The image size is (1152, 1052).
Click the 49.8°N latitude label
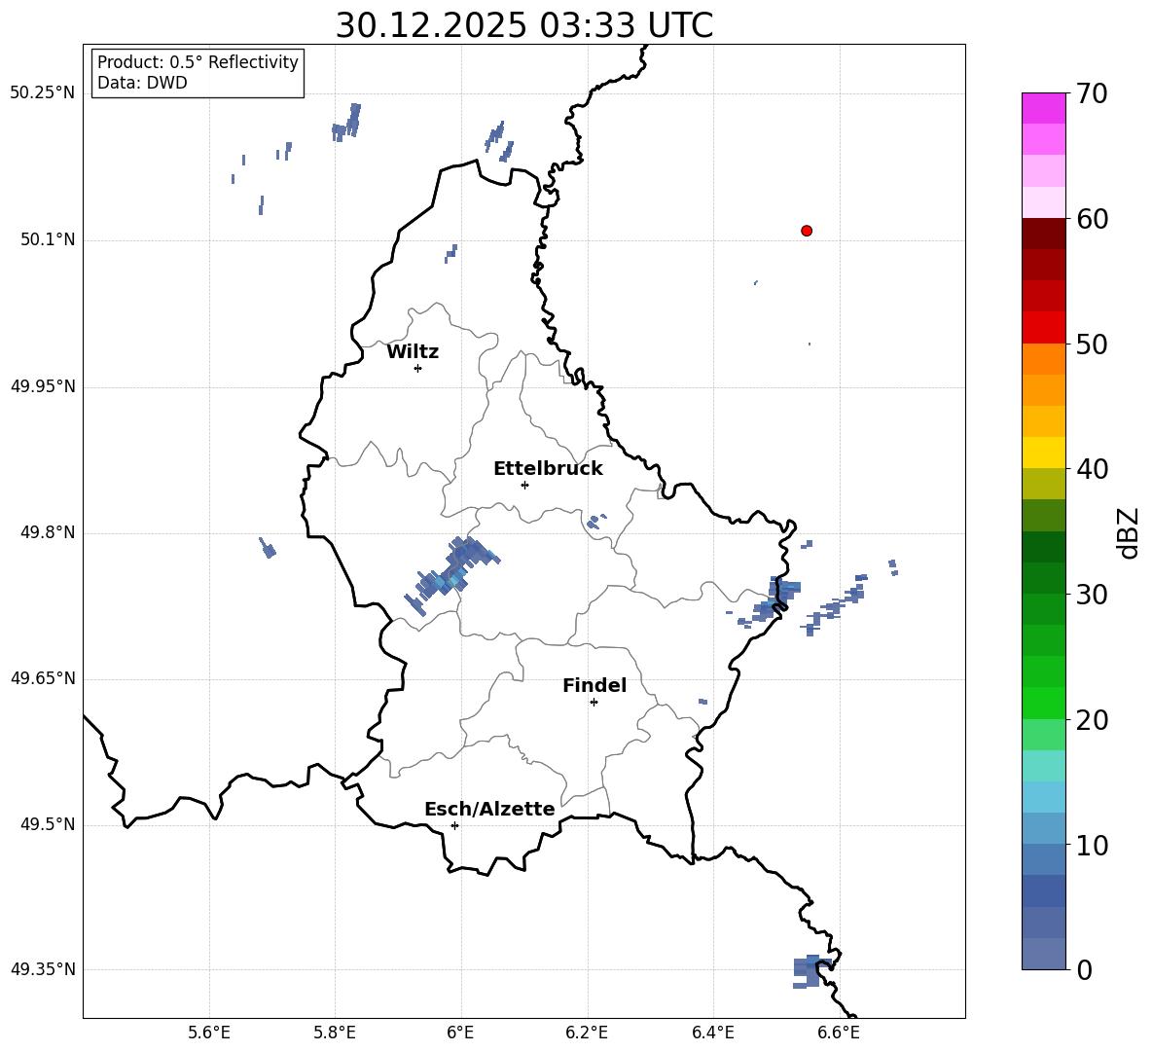(x=48, y=532)
